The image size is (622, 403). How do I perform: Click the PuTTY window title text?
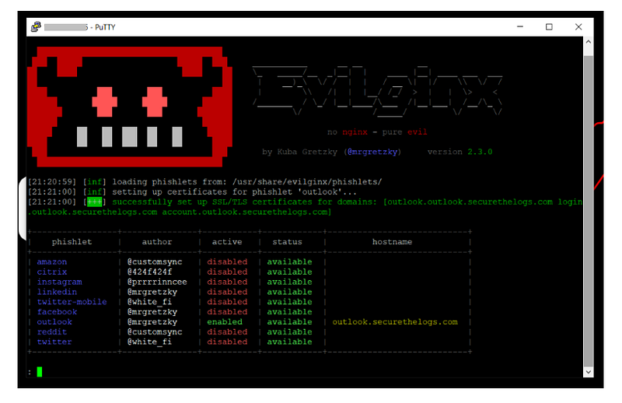[80, 27]
